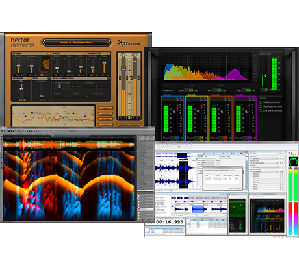Click the green graph plugin window in the audio editor
Viewport: 299px width, 270px height.
pyautogui.click(x=238, y=214)
